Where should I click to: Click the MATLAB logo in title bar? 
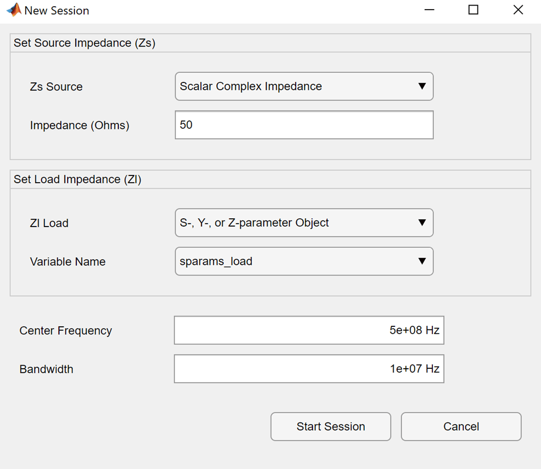click(x=14, y=10)
